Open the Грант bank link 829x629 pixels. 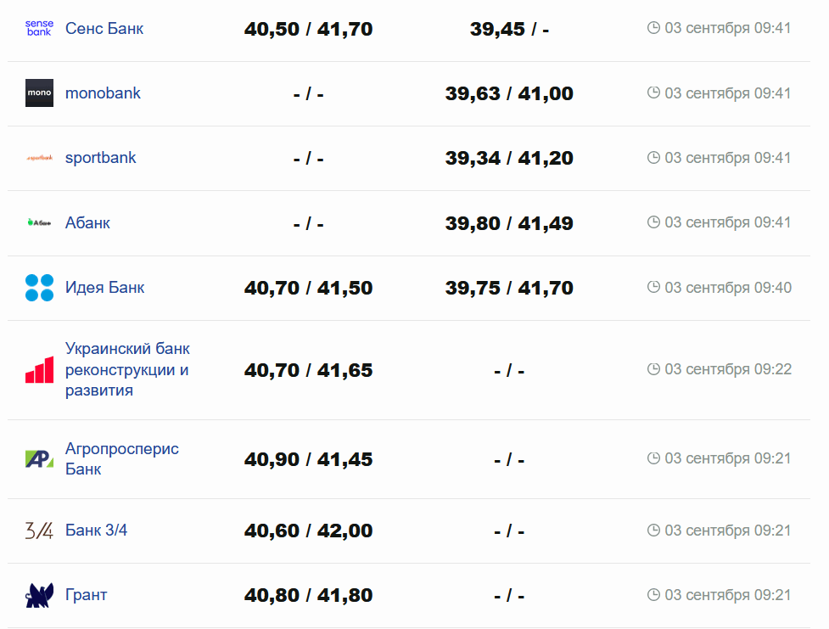(86, 595)
